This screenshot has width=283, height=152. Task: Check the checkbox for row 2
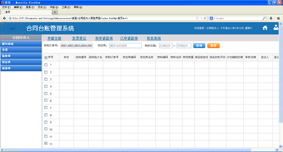46,72
